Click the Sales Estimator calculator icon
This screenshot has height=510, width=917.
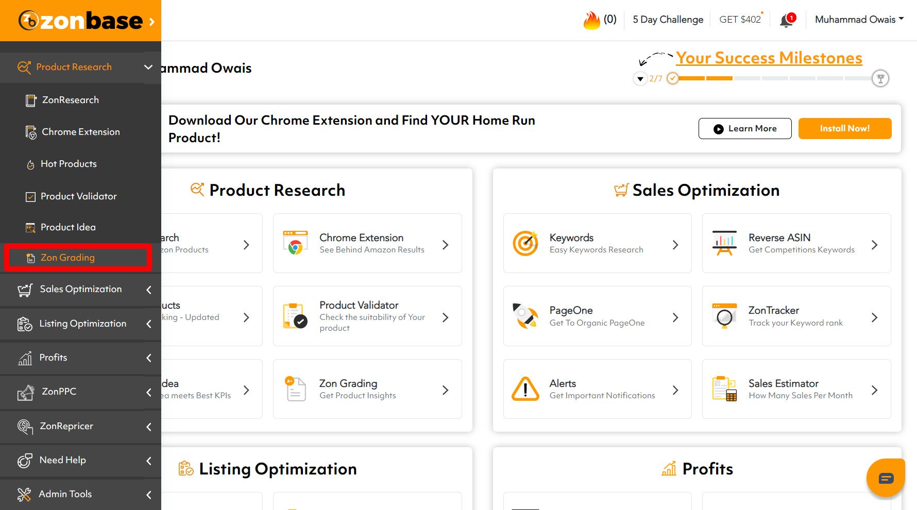(724, 388)
